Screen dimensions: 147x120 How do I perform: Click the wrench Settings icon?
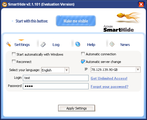point(9,44)
